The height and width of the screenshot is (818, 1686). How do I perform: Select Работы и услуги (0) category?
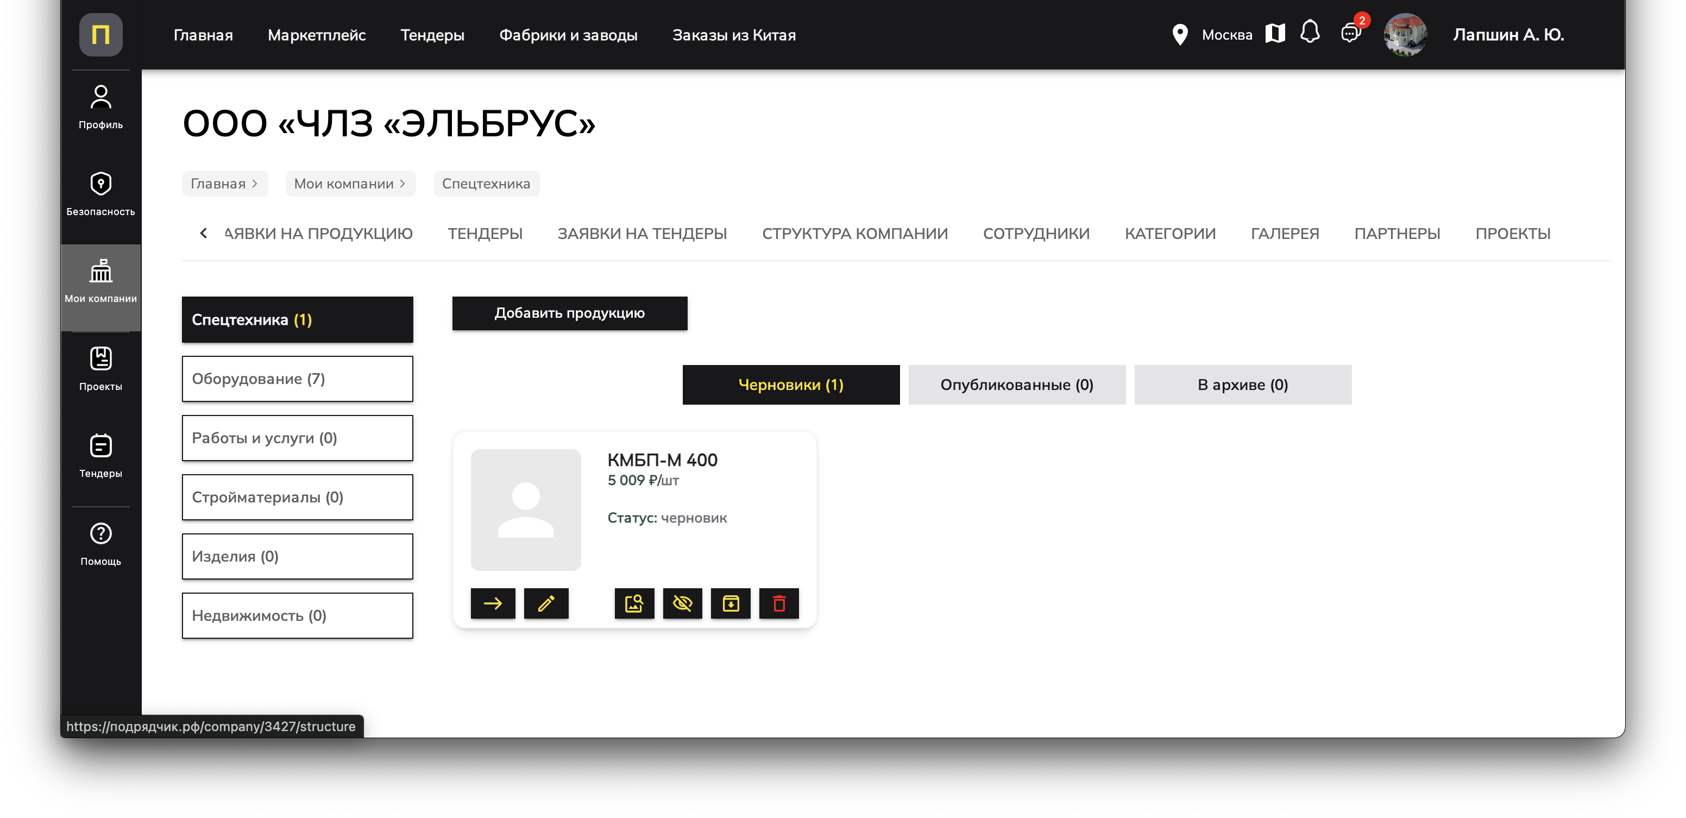pyautogui.click(x=297, y=438)
